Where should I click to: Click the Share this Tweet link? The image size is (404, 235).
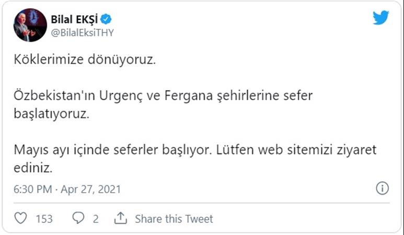pos(174,219)
